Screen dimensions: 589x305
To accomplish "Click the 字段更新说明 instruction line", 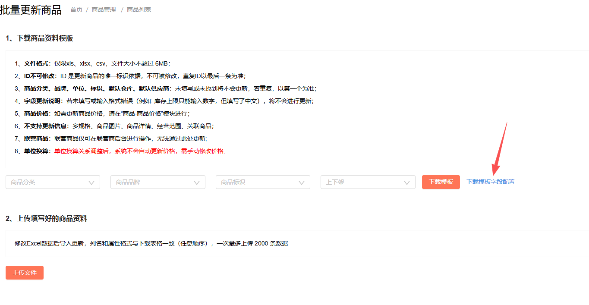I will 164,101.
